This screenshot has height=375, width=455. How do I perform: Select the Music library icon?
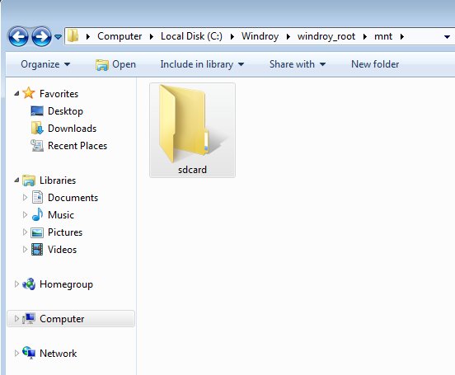click(37, 215)
